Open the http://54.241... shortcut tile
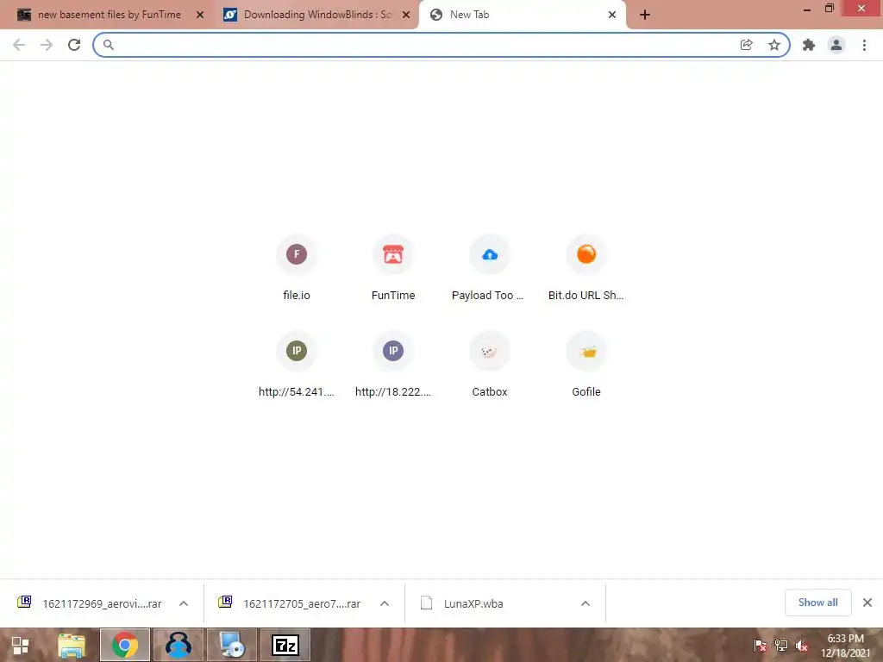 (297, 365)
